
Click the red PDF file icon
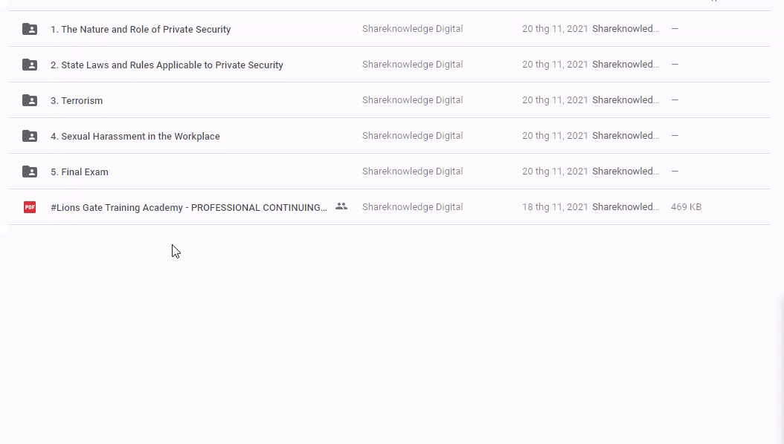pos(30,207)
